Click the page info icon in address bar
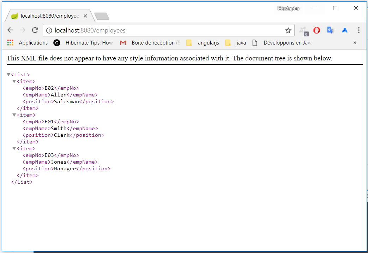Screen dimensions: 368x253 click(49, 30)
